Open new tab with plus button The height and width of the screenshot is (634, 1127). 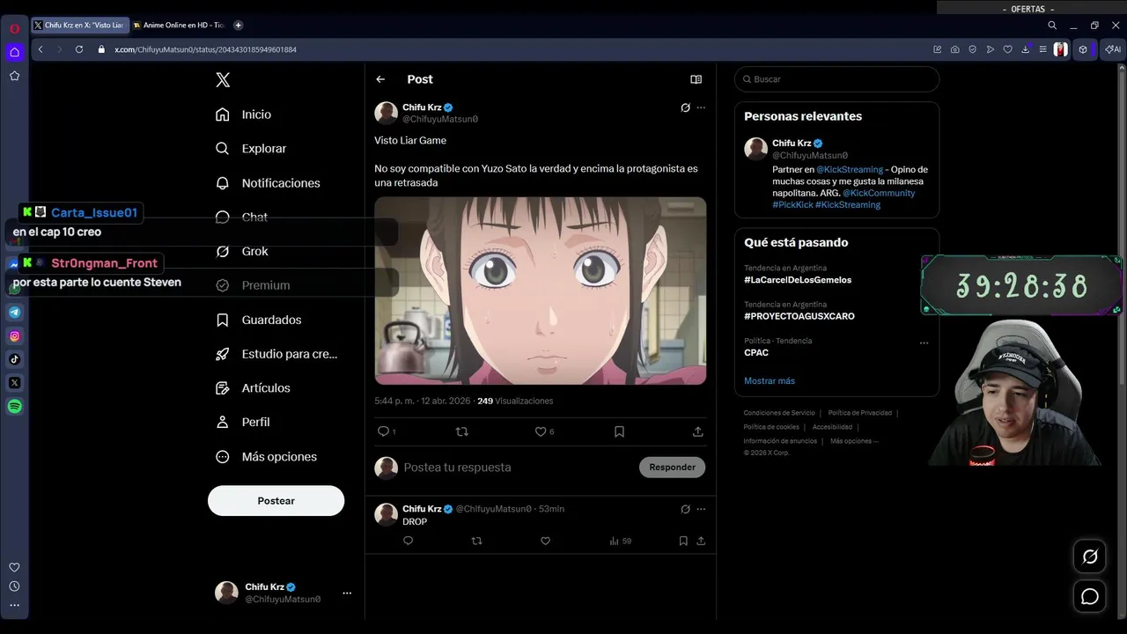[238, 26]
